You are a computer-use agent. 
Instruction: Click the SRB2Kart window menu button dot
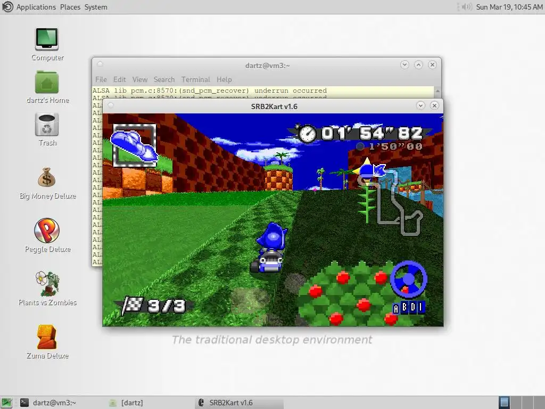pyautogui.click(x=111, y=105)
